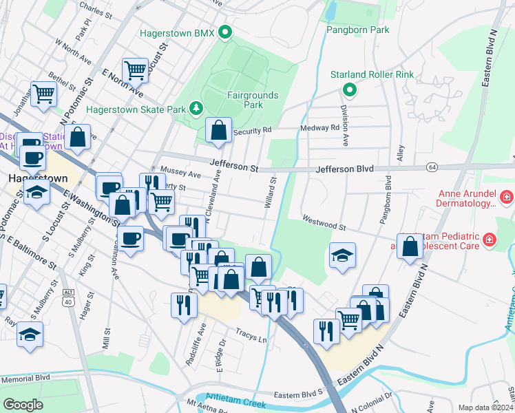Image resolution: width=515 pixels, height=413 pixels.
Task: Click the grocery cart marker by Liberty St
Action: pos(162,204)
